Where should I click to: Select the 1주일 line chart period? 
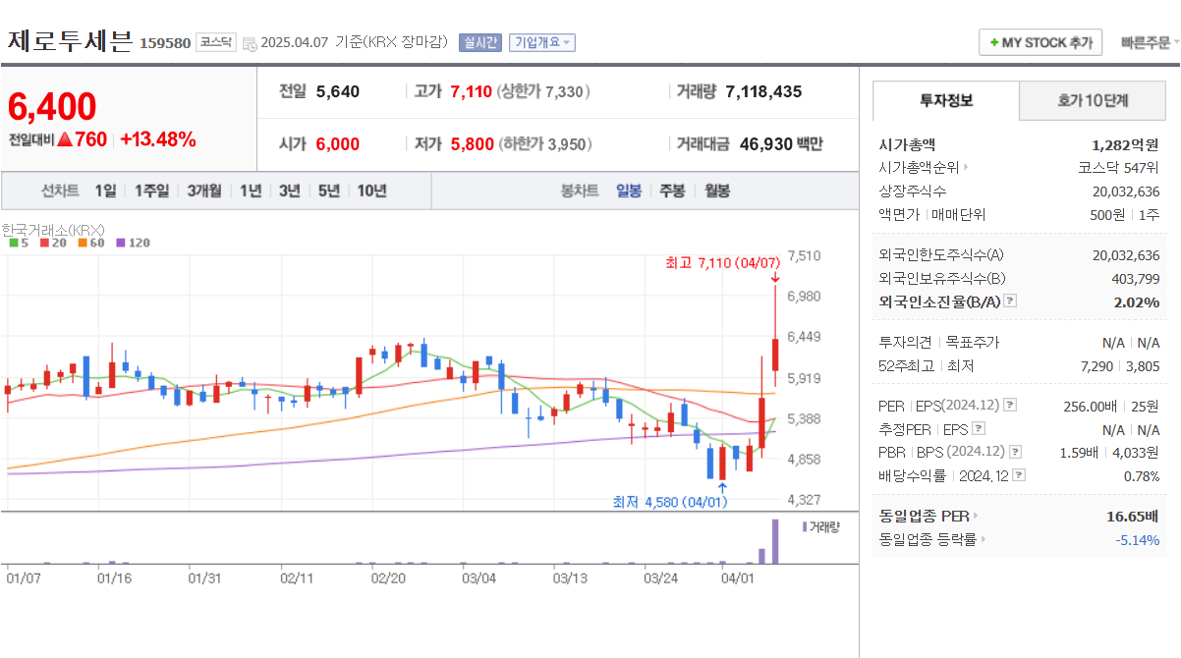coord(151,191)
